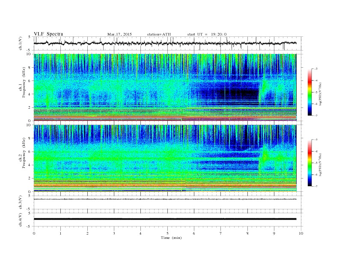Click the ch.1 voltage waveform trace
The height and width of the screenshot is (262, 339).
[x=165, y=43]
